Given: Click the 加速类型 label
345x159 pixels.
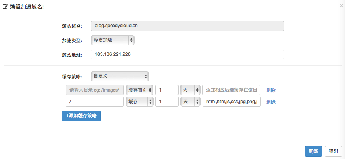Looking at the screenshot, I should [x=72, y=40].
